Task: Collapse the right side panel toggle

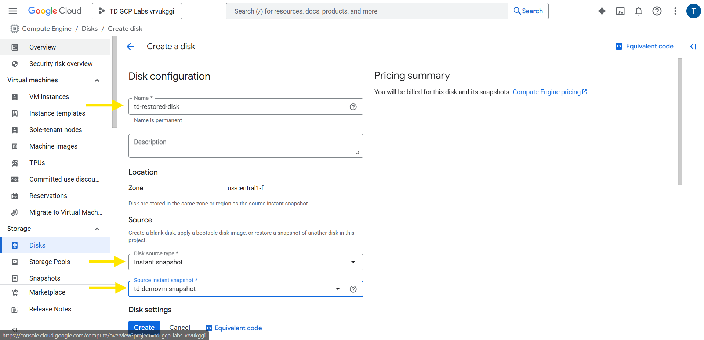Action: click(693, 47)
